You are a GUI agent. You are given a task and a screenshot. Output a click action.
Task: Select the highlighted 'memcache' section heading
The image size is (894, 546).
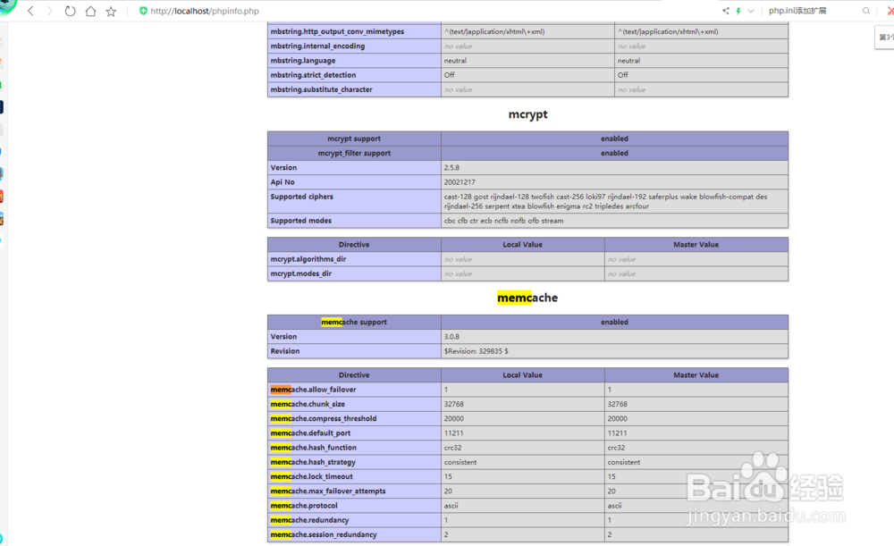[x=527, y=298]
